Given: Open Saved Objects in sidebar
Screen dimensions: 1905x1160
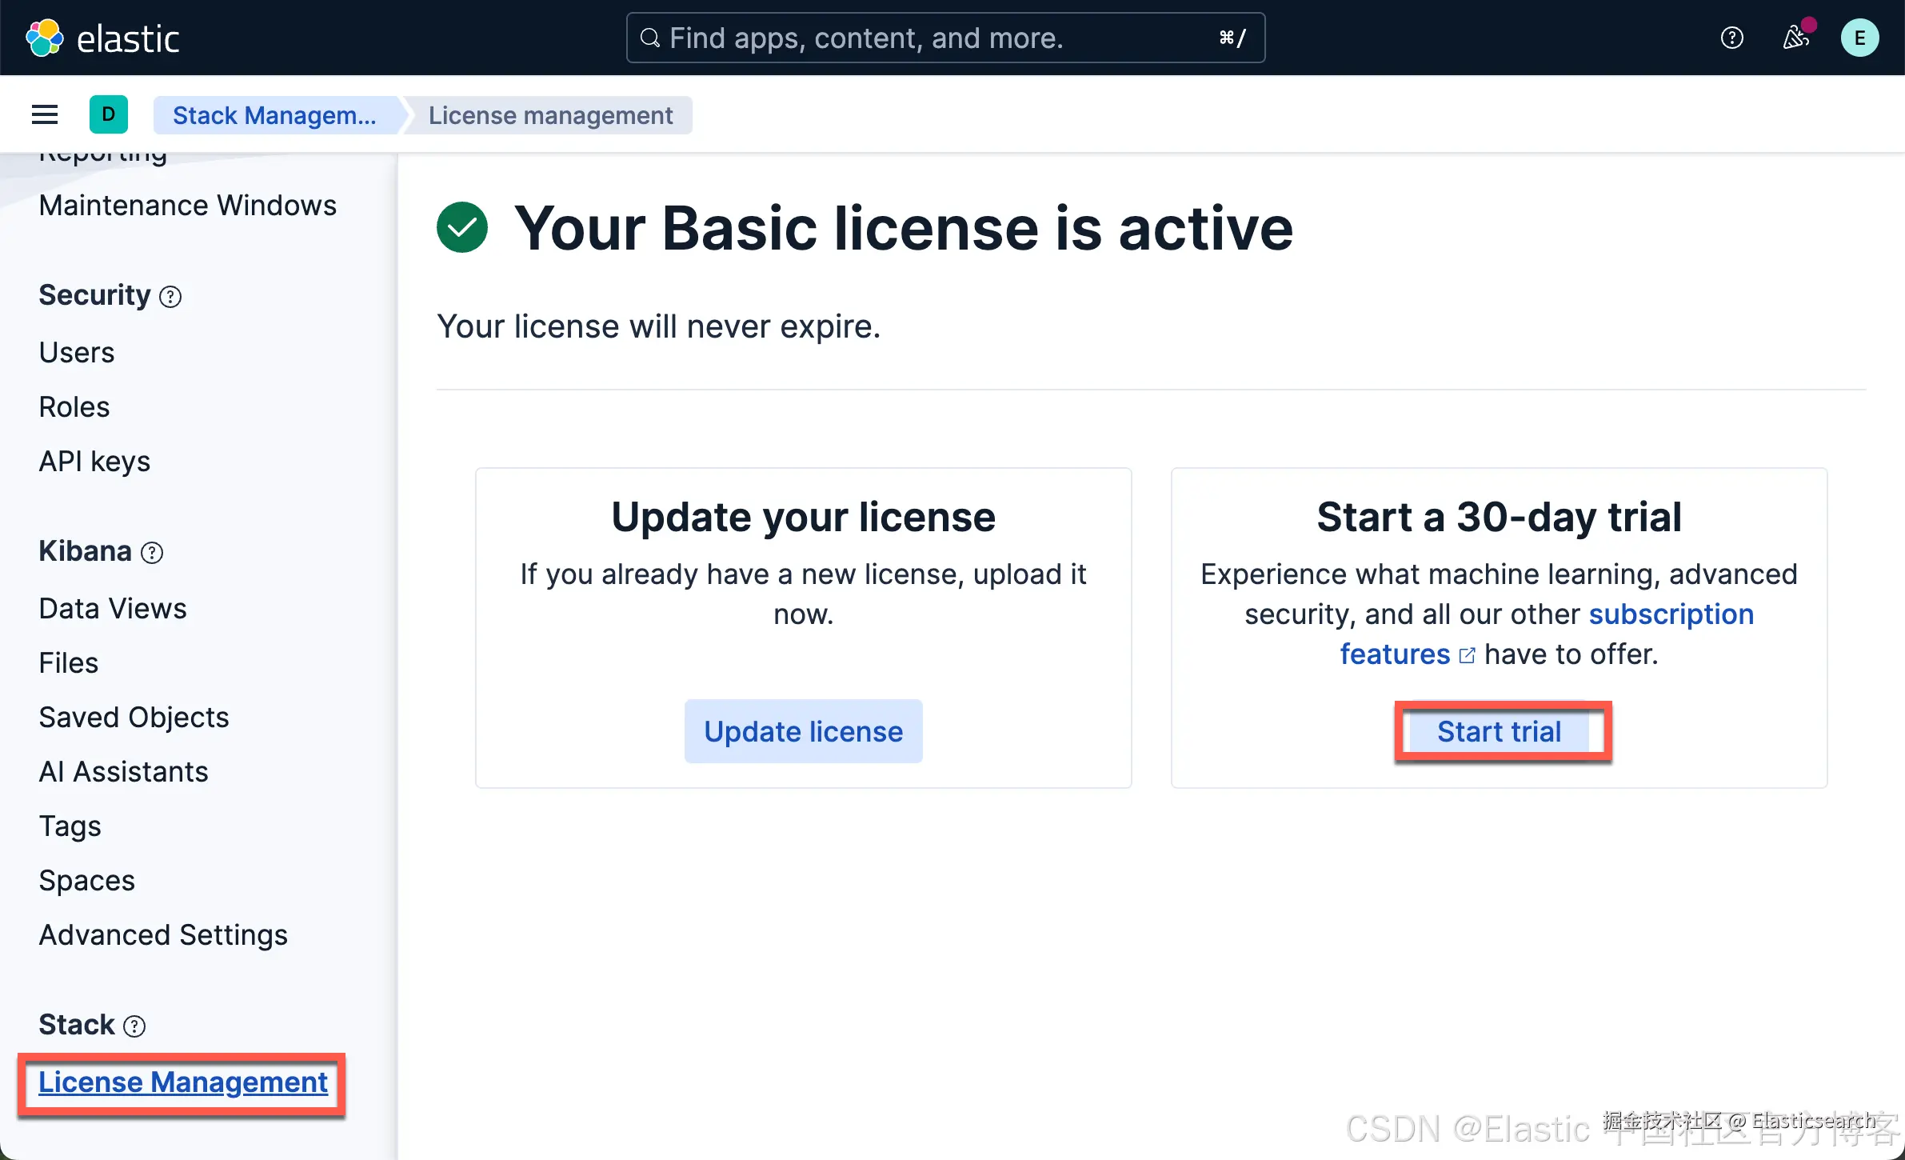Looking at the screenshot, I should click(134, 718).
